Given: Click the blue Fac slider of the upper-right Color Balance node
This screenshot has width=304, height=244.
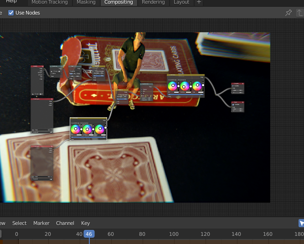Looking at the screenshot, I should [186, 95].
